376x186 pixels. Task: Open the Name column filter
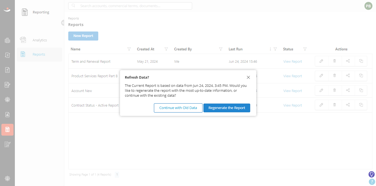click(129, 49)
